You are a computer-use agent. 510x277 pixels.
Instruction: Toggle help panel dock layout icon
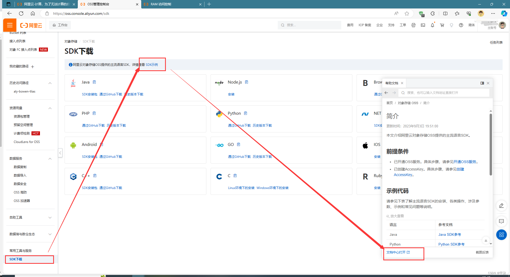(482, 83)
